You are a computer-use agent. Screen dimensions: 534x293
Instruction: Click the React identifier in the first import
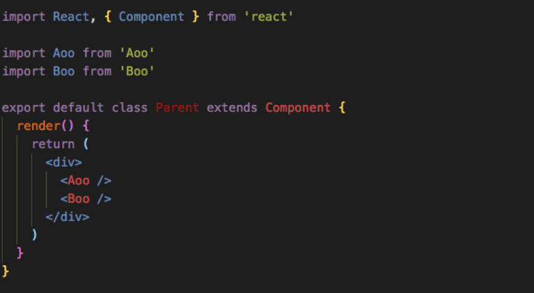[70, 17]
